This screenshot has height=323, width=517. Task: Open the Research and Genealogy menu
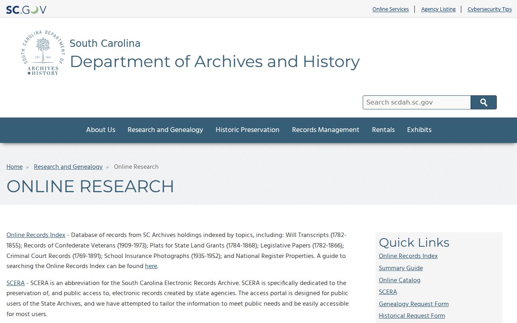click(x=165, y=130)
